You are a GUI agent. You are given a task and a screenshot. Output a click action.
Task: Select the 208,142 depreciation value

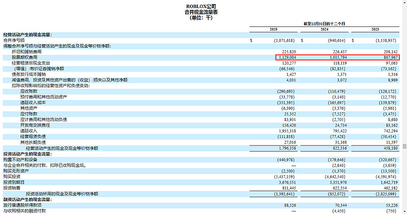coord(390,52)
